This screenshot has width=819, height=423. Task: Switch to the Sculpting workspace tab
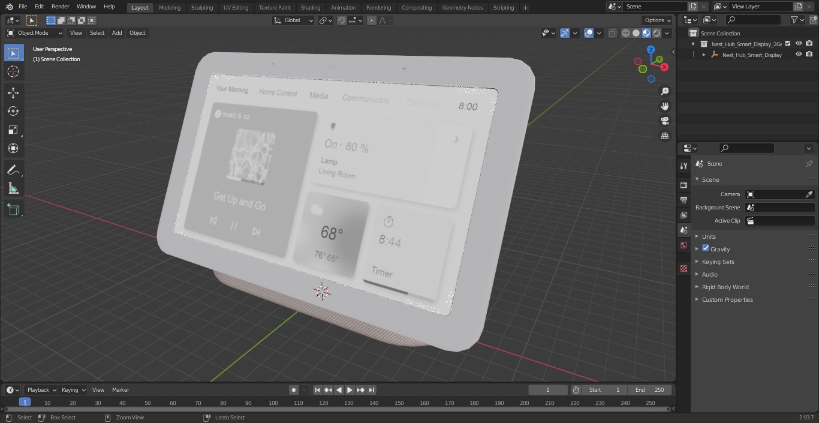tap(202, 7)
